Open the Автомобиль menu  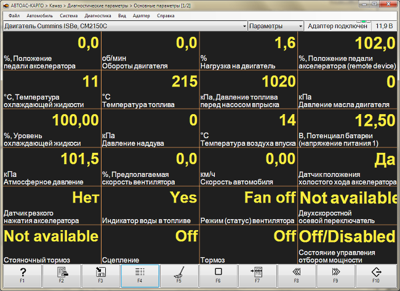39,15
